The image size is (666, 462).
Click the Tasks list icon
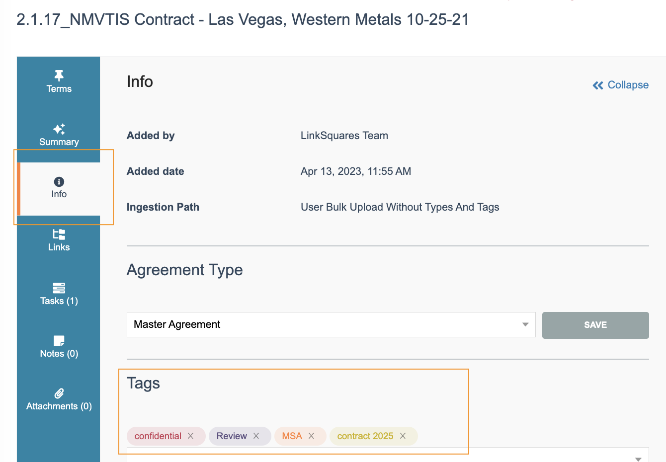tap(59, 288)
